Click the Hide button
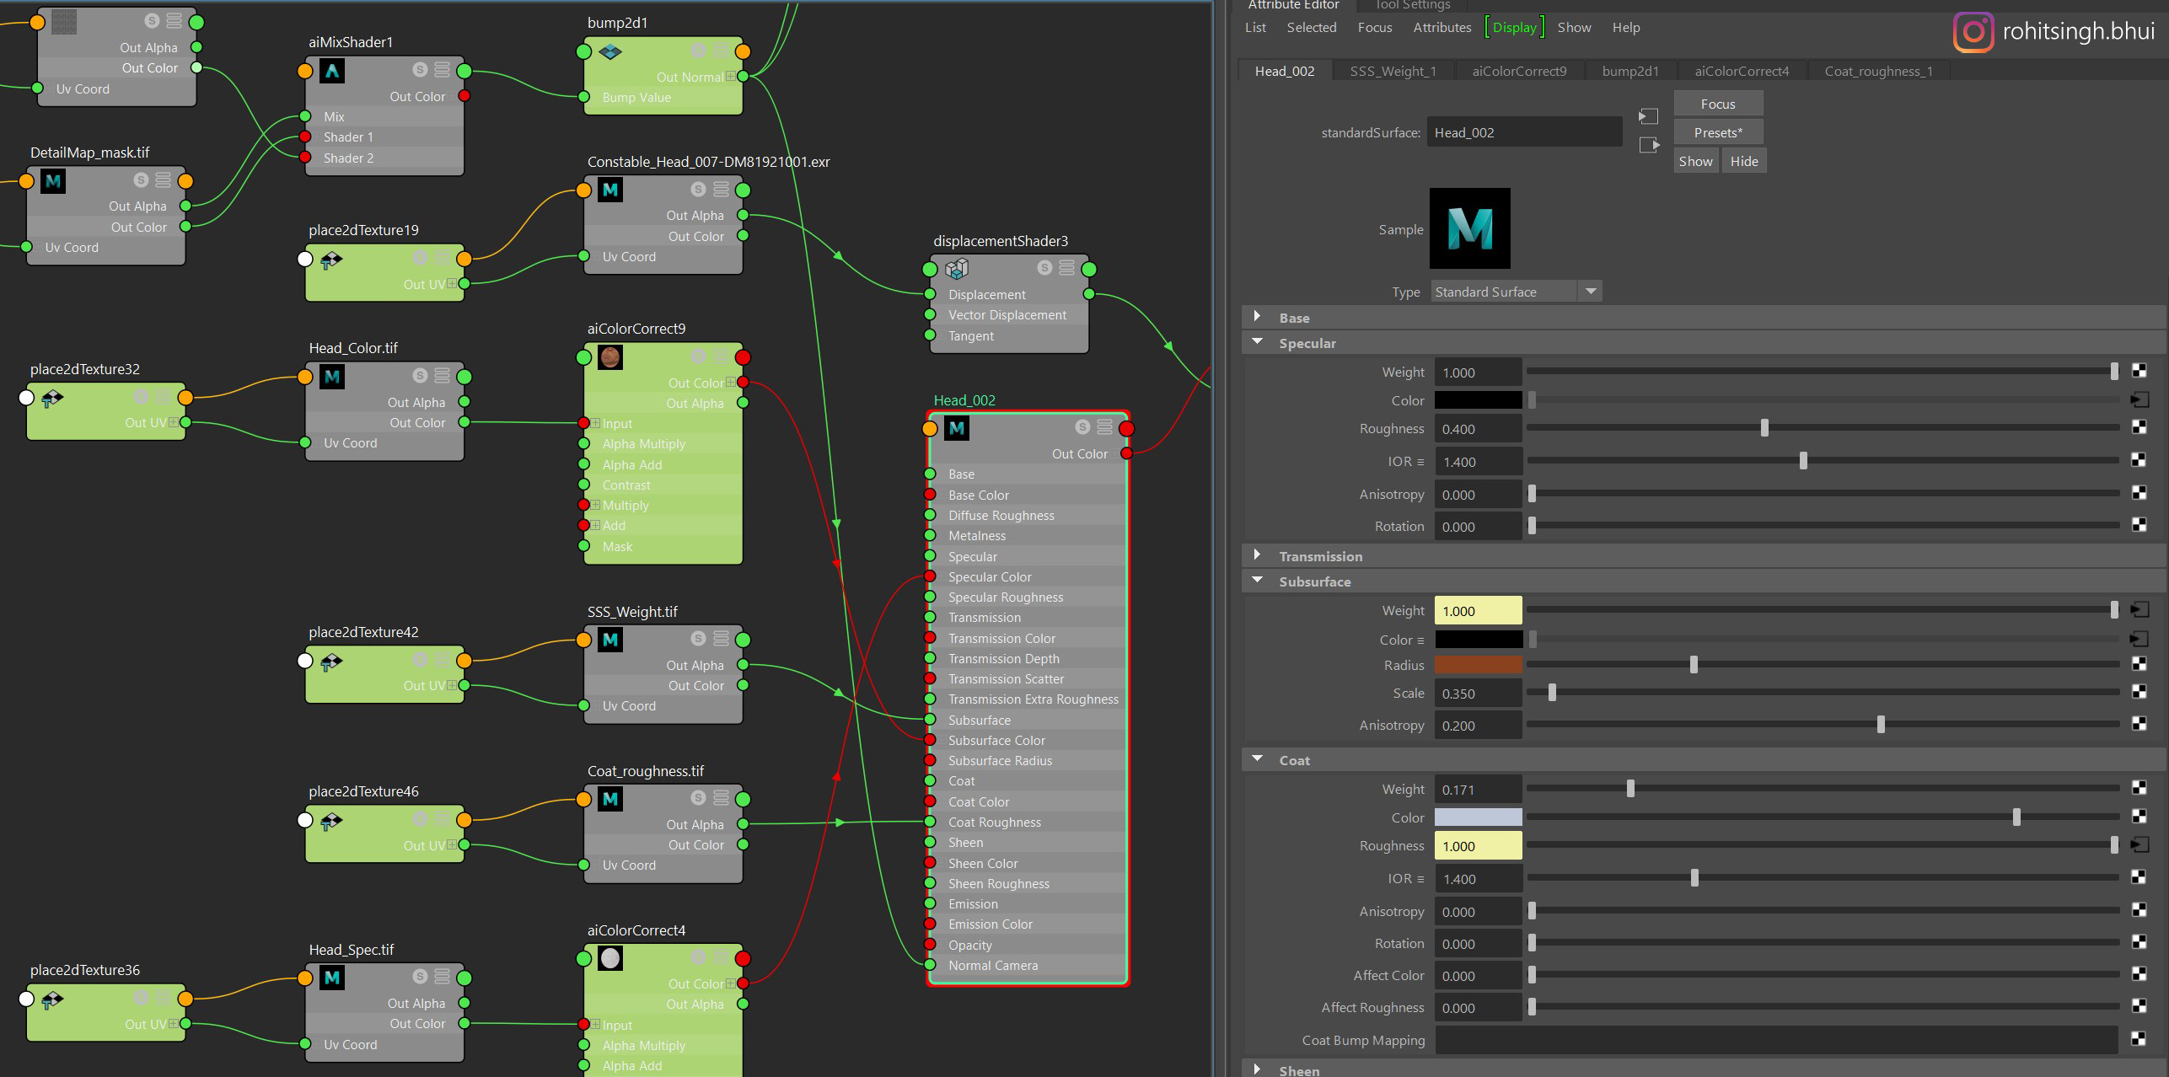 (x=1743, y=161)
